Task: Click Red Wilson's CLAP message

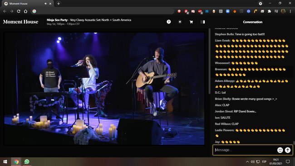Action: tap(235, 124)
